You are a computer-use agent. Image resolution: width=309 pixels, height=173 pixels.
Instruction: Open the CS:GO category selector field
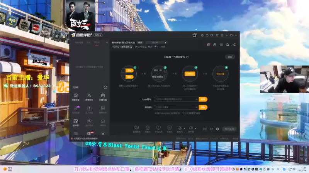tap(156, 42)
